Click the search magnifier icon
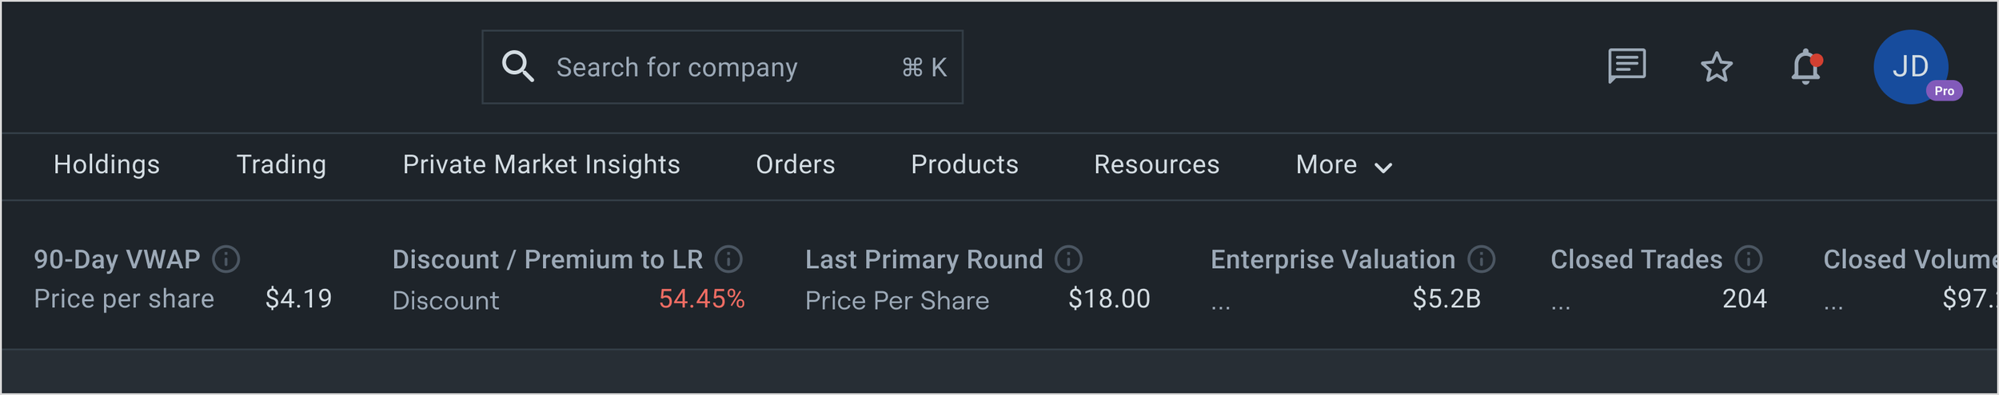 pyautogui.click(x=517, y=66)
